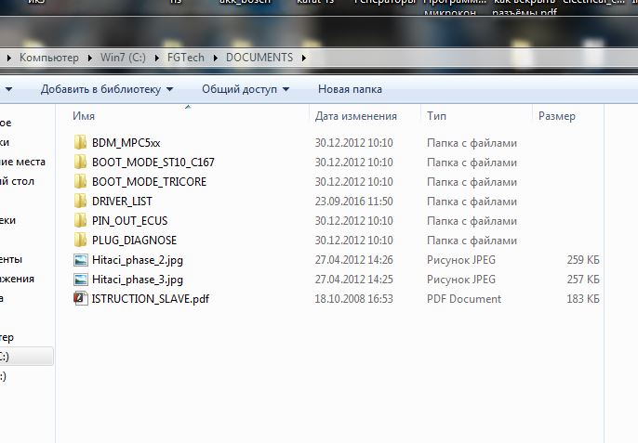
Task: Open the BOOT_MODE_ST10_C167 folder icon
Action: (x=81, y=163)
